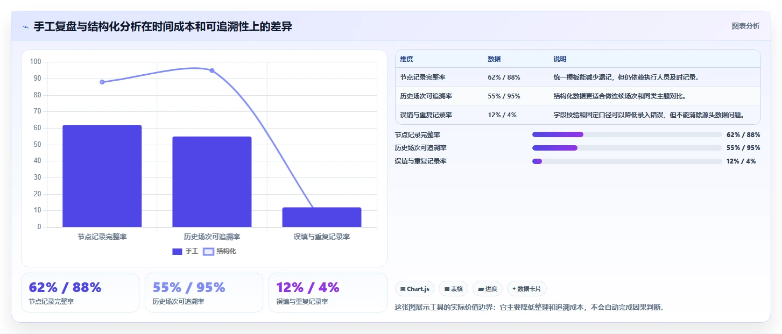The image size is (782, 334).
Task: Click the 表格 tag
Action: pos(453,289)
